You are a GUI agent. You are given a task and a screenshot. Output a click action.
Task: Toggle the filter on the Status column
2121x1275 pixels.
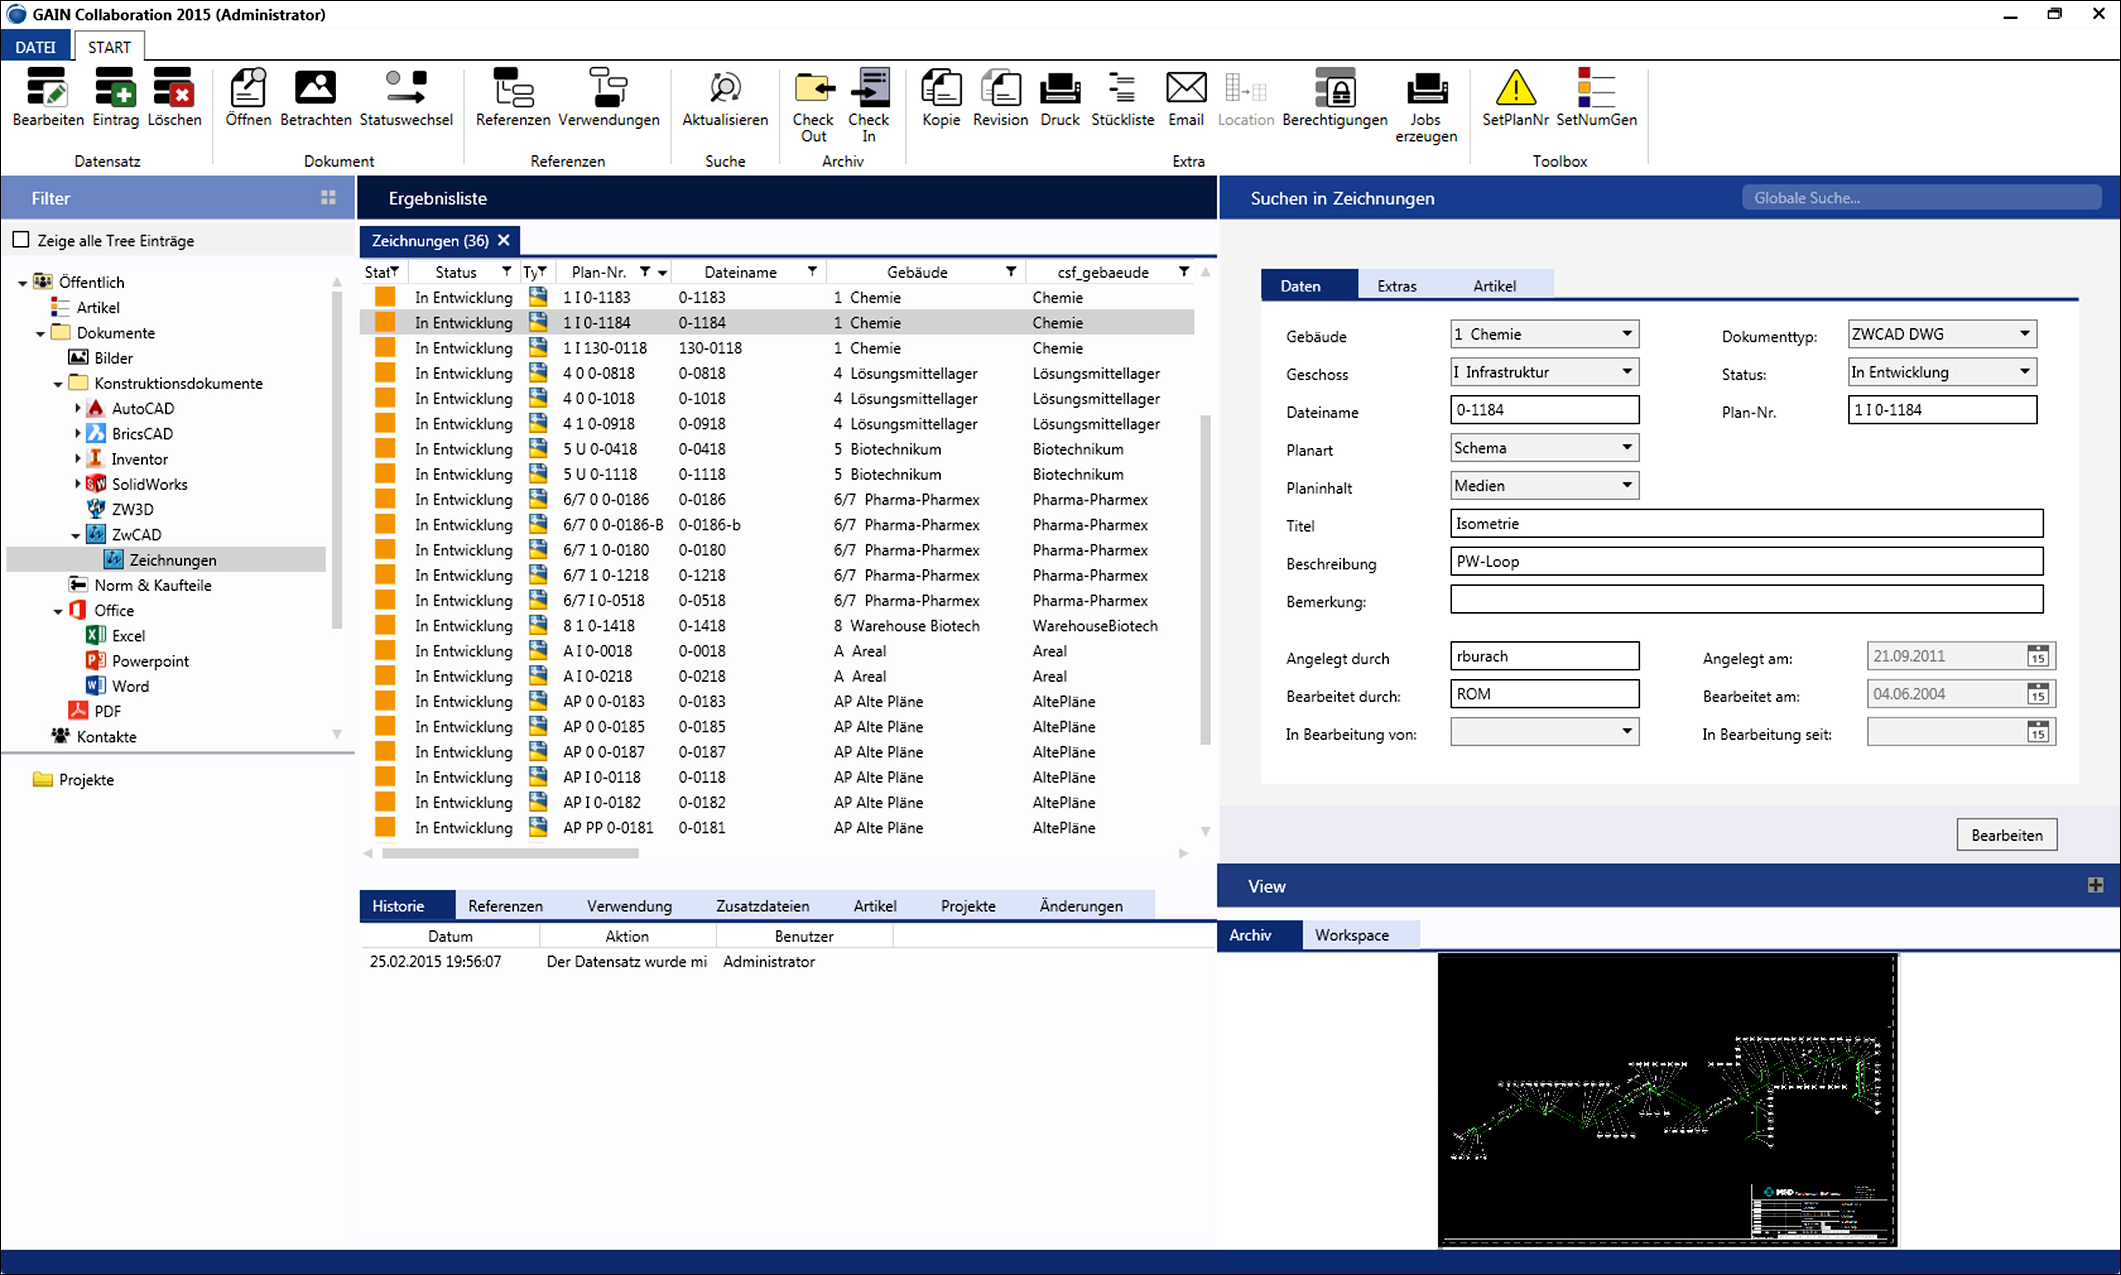pyautogui.click(x=507, y=271)
